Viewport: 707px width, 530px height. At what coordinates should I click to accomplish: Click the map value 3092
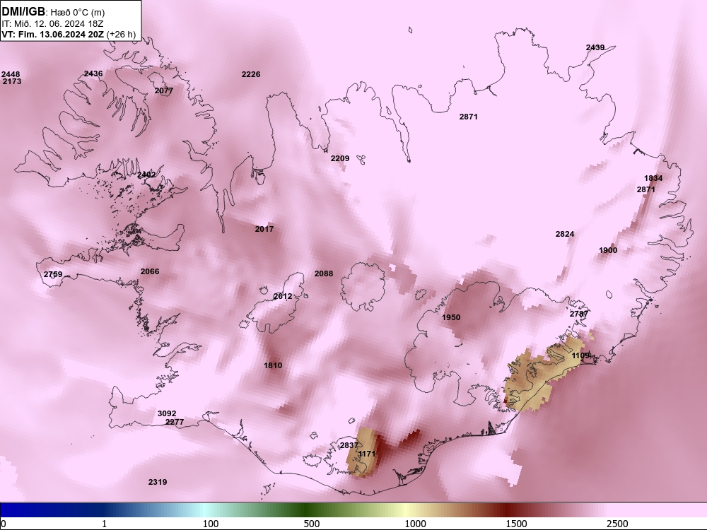[x=167, y=413]
